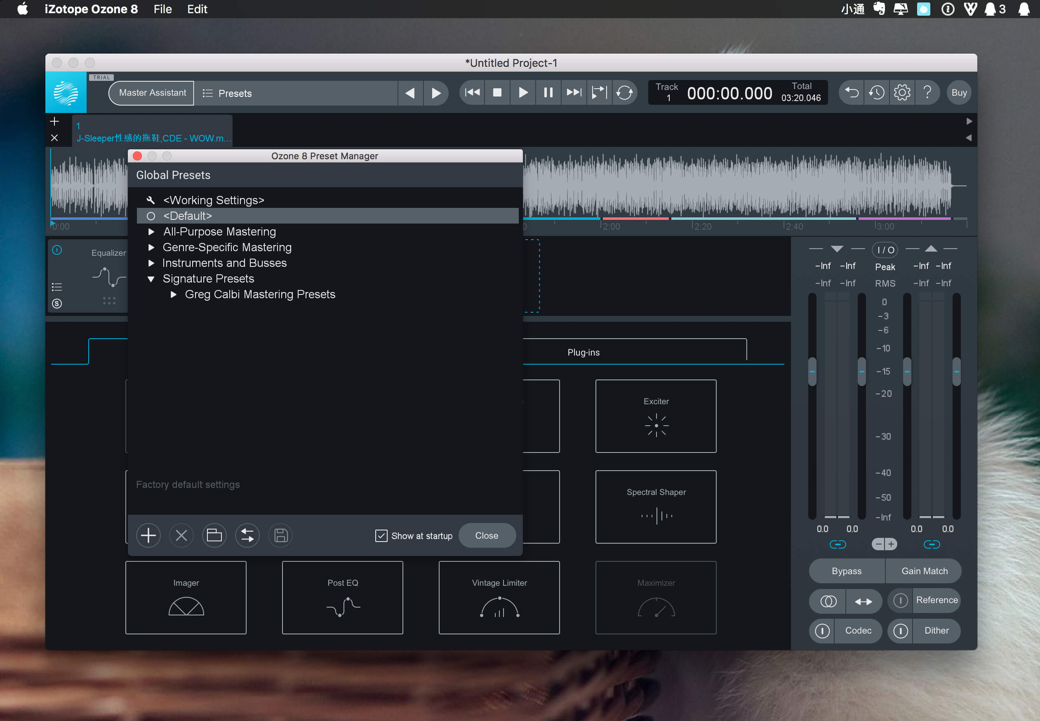The width and height of the screenshot is (1040, 721).
Task: Load the next preset with right arrow
Action: 436,93
